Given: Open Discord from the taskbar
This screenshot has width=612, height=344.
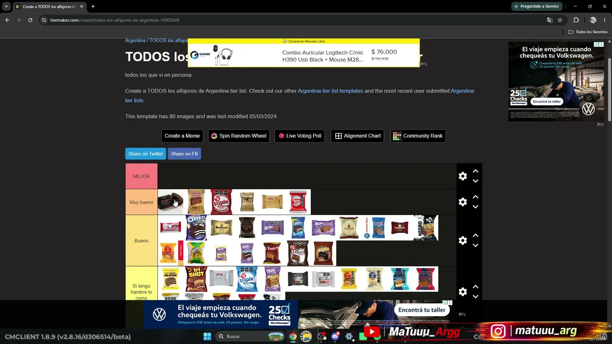Looking at the screenshot, I should [x=335, y=336].
